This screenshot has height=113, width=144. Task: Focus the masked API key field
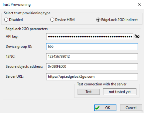(x=90, y=37)
